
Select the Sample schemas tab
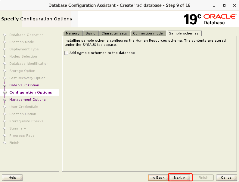coord(184,33)
